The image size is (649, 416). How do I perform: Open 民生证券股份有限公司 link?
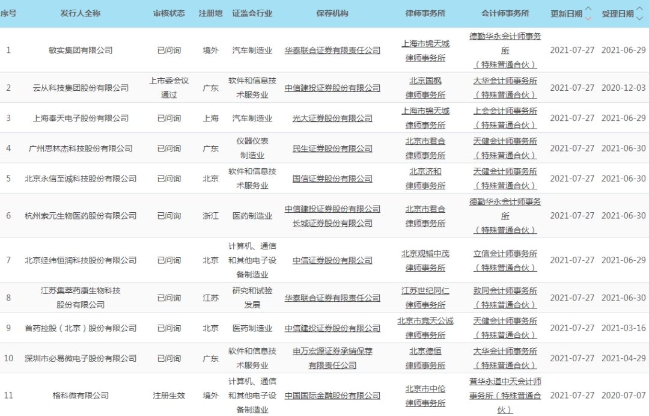click(x=332, y=148)
